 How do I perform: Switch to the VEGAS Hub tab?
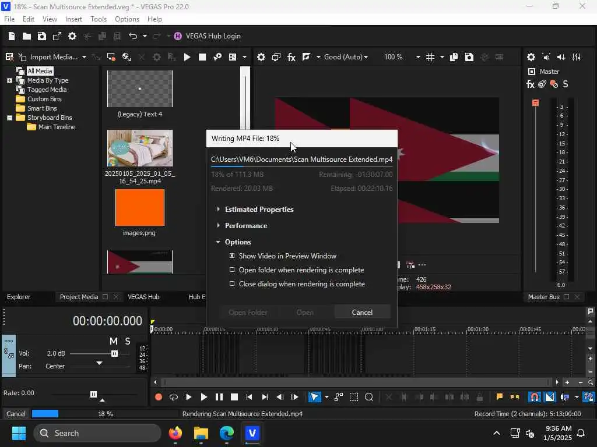click(x=143, y=297)
